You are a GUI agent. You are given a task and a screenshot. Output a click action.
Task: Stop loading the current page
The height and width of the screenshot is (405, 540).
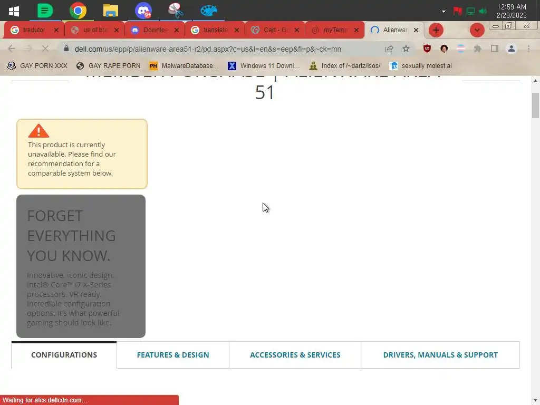click(45, 49)
